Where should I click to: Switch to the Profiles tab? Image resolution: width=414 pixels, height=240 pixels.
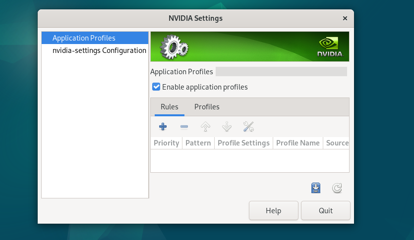coord(207,107)
